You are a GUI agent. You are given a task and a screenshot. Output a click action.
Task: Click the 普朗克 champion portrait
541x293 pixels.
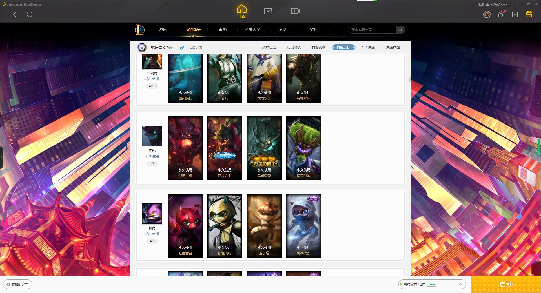click(152, 61)
